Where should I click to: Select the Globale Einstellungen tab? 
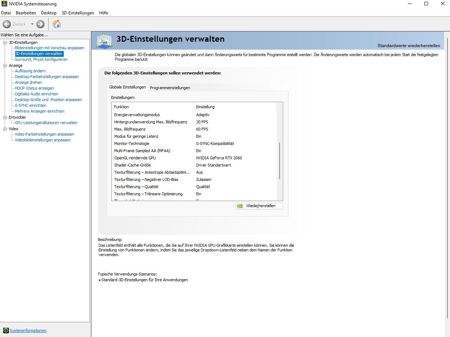pos(128,87)
